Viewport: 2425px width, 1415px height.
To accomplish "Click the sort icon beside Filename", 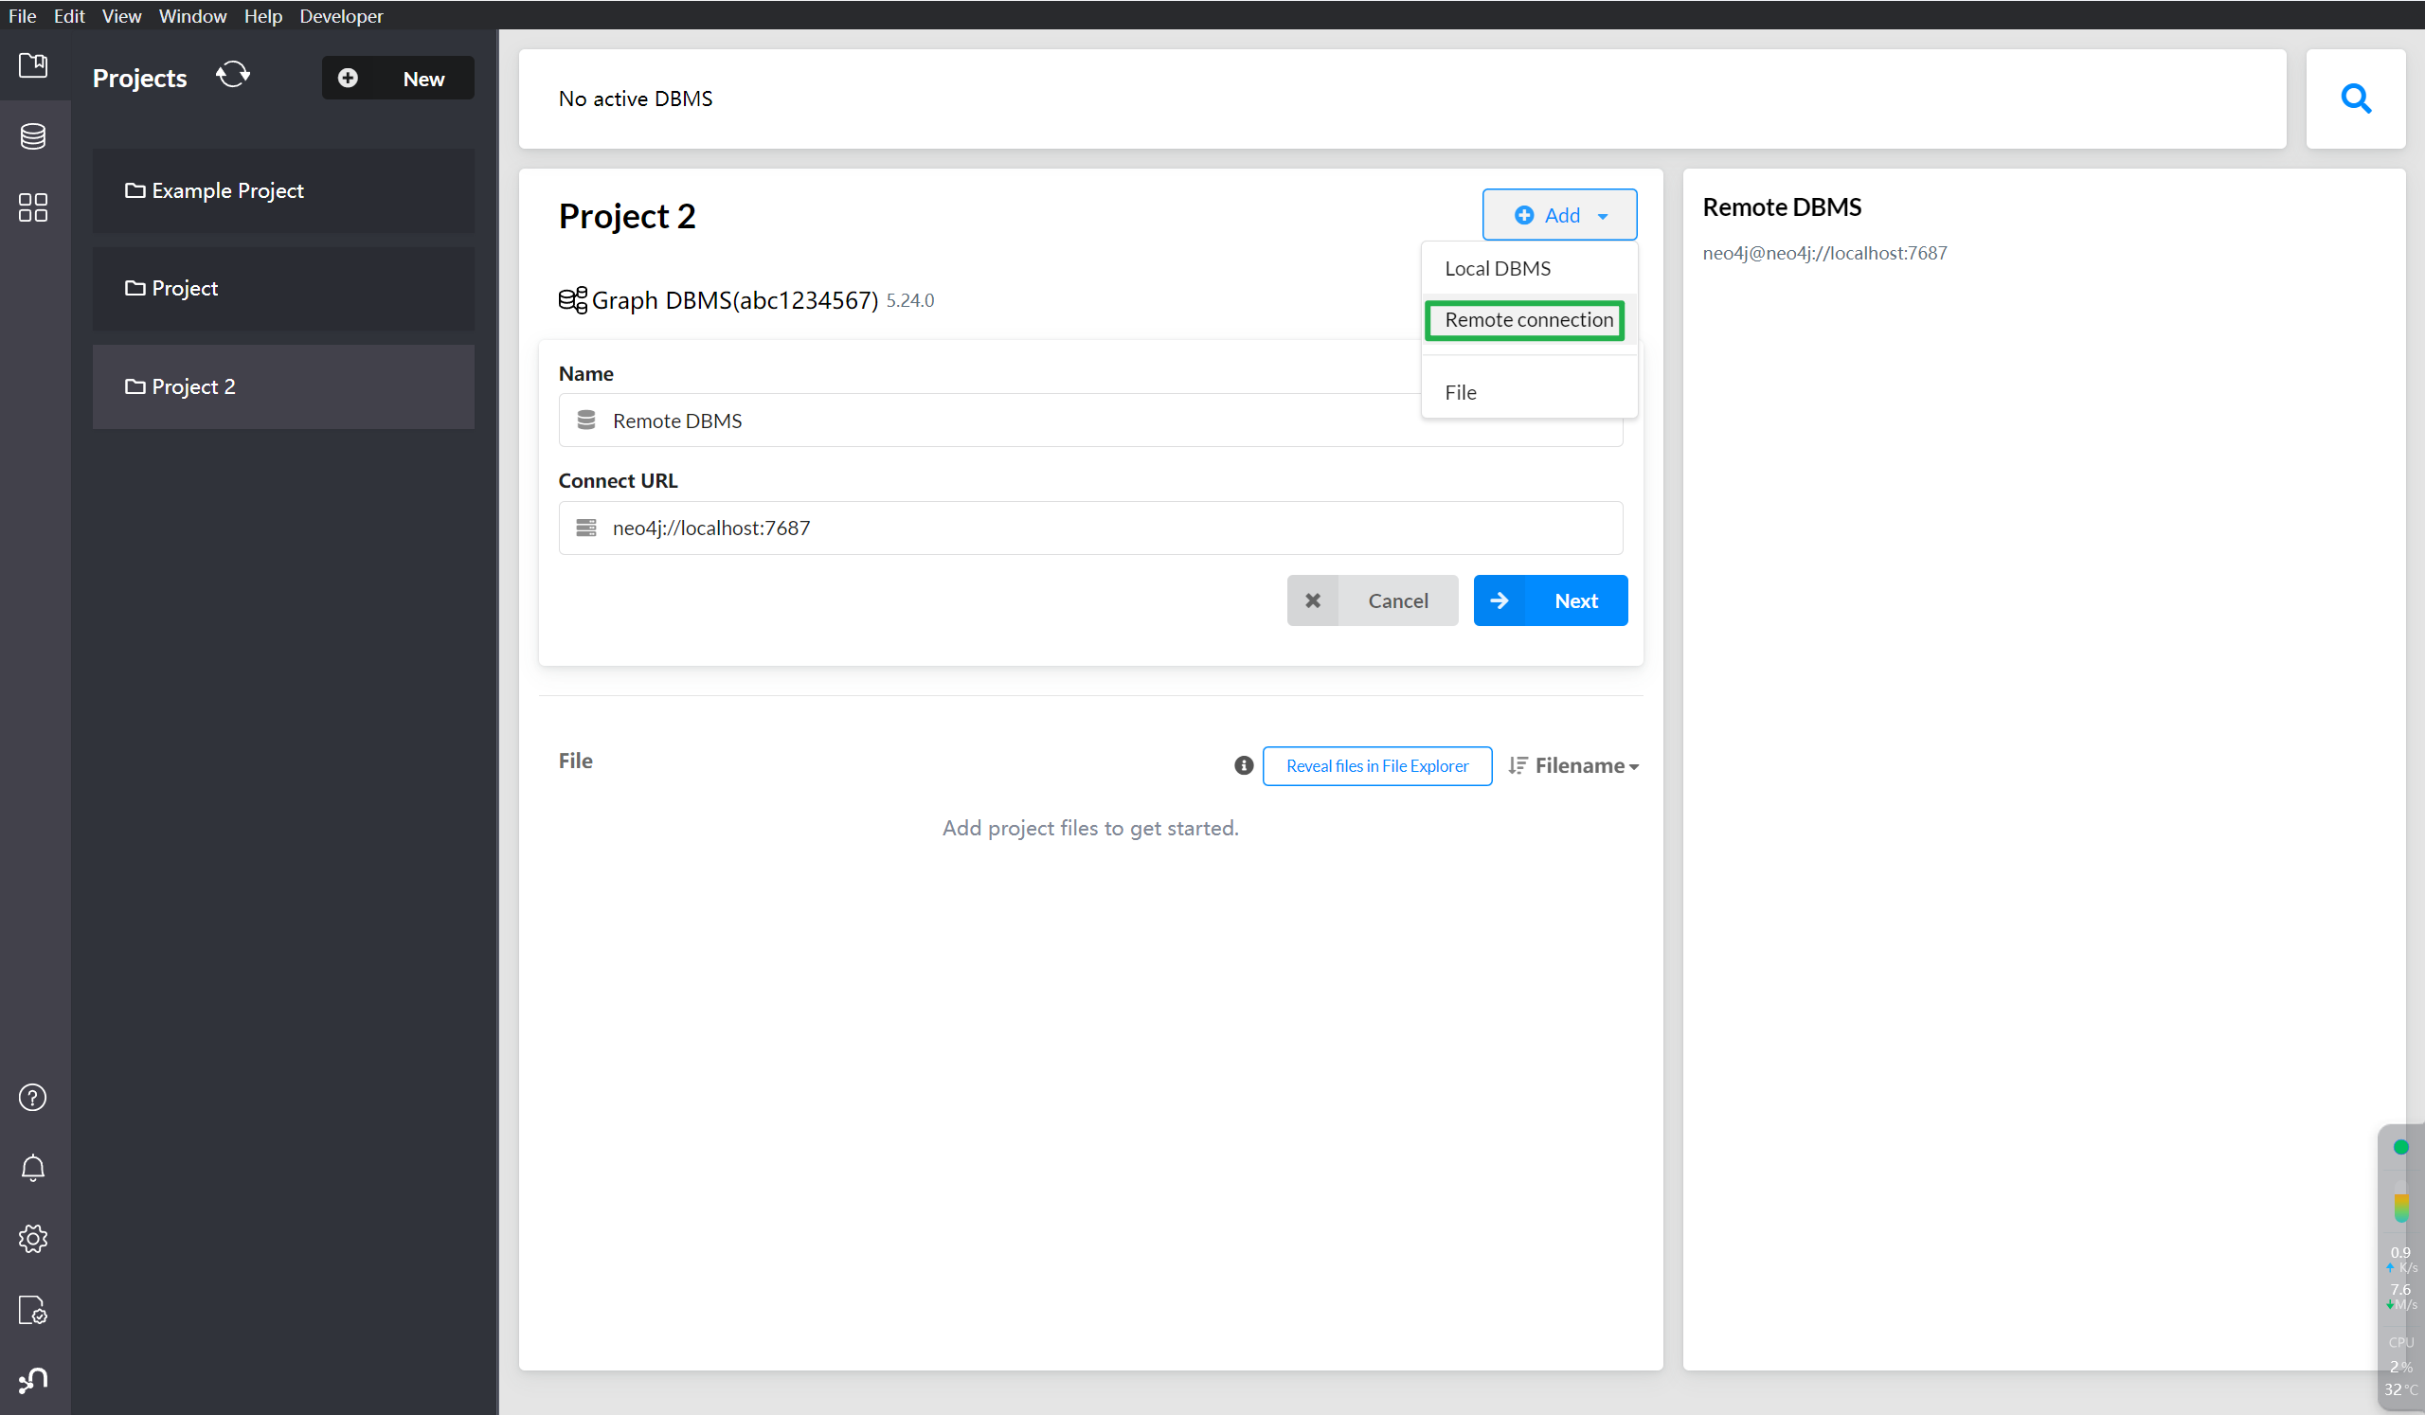I will pyautogui.click(x=1518, y=765).
